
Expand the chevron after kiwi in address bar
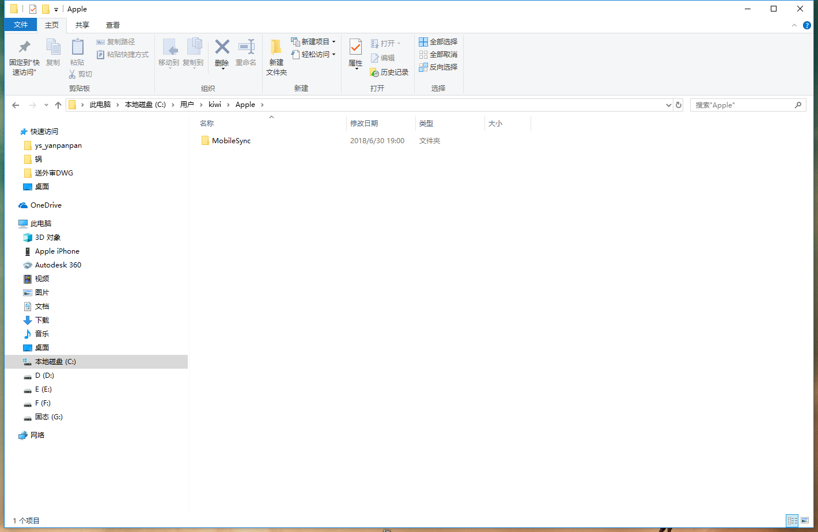[x=228, y=105]
